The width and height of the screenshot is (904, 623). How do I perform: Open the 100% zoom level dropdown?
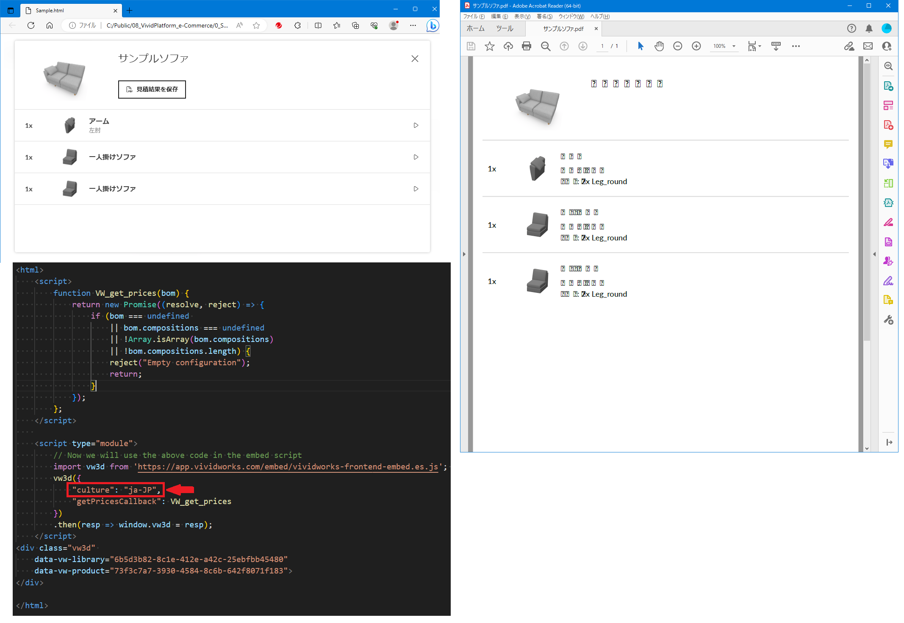point(724,46)
